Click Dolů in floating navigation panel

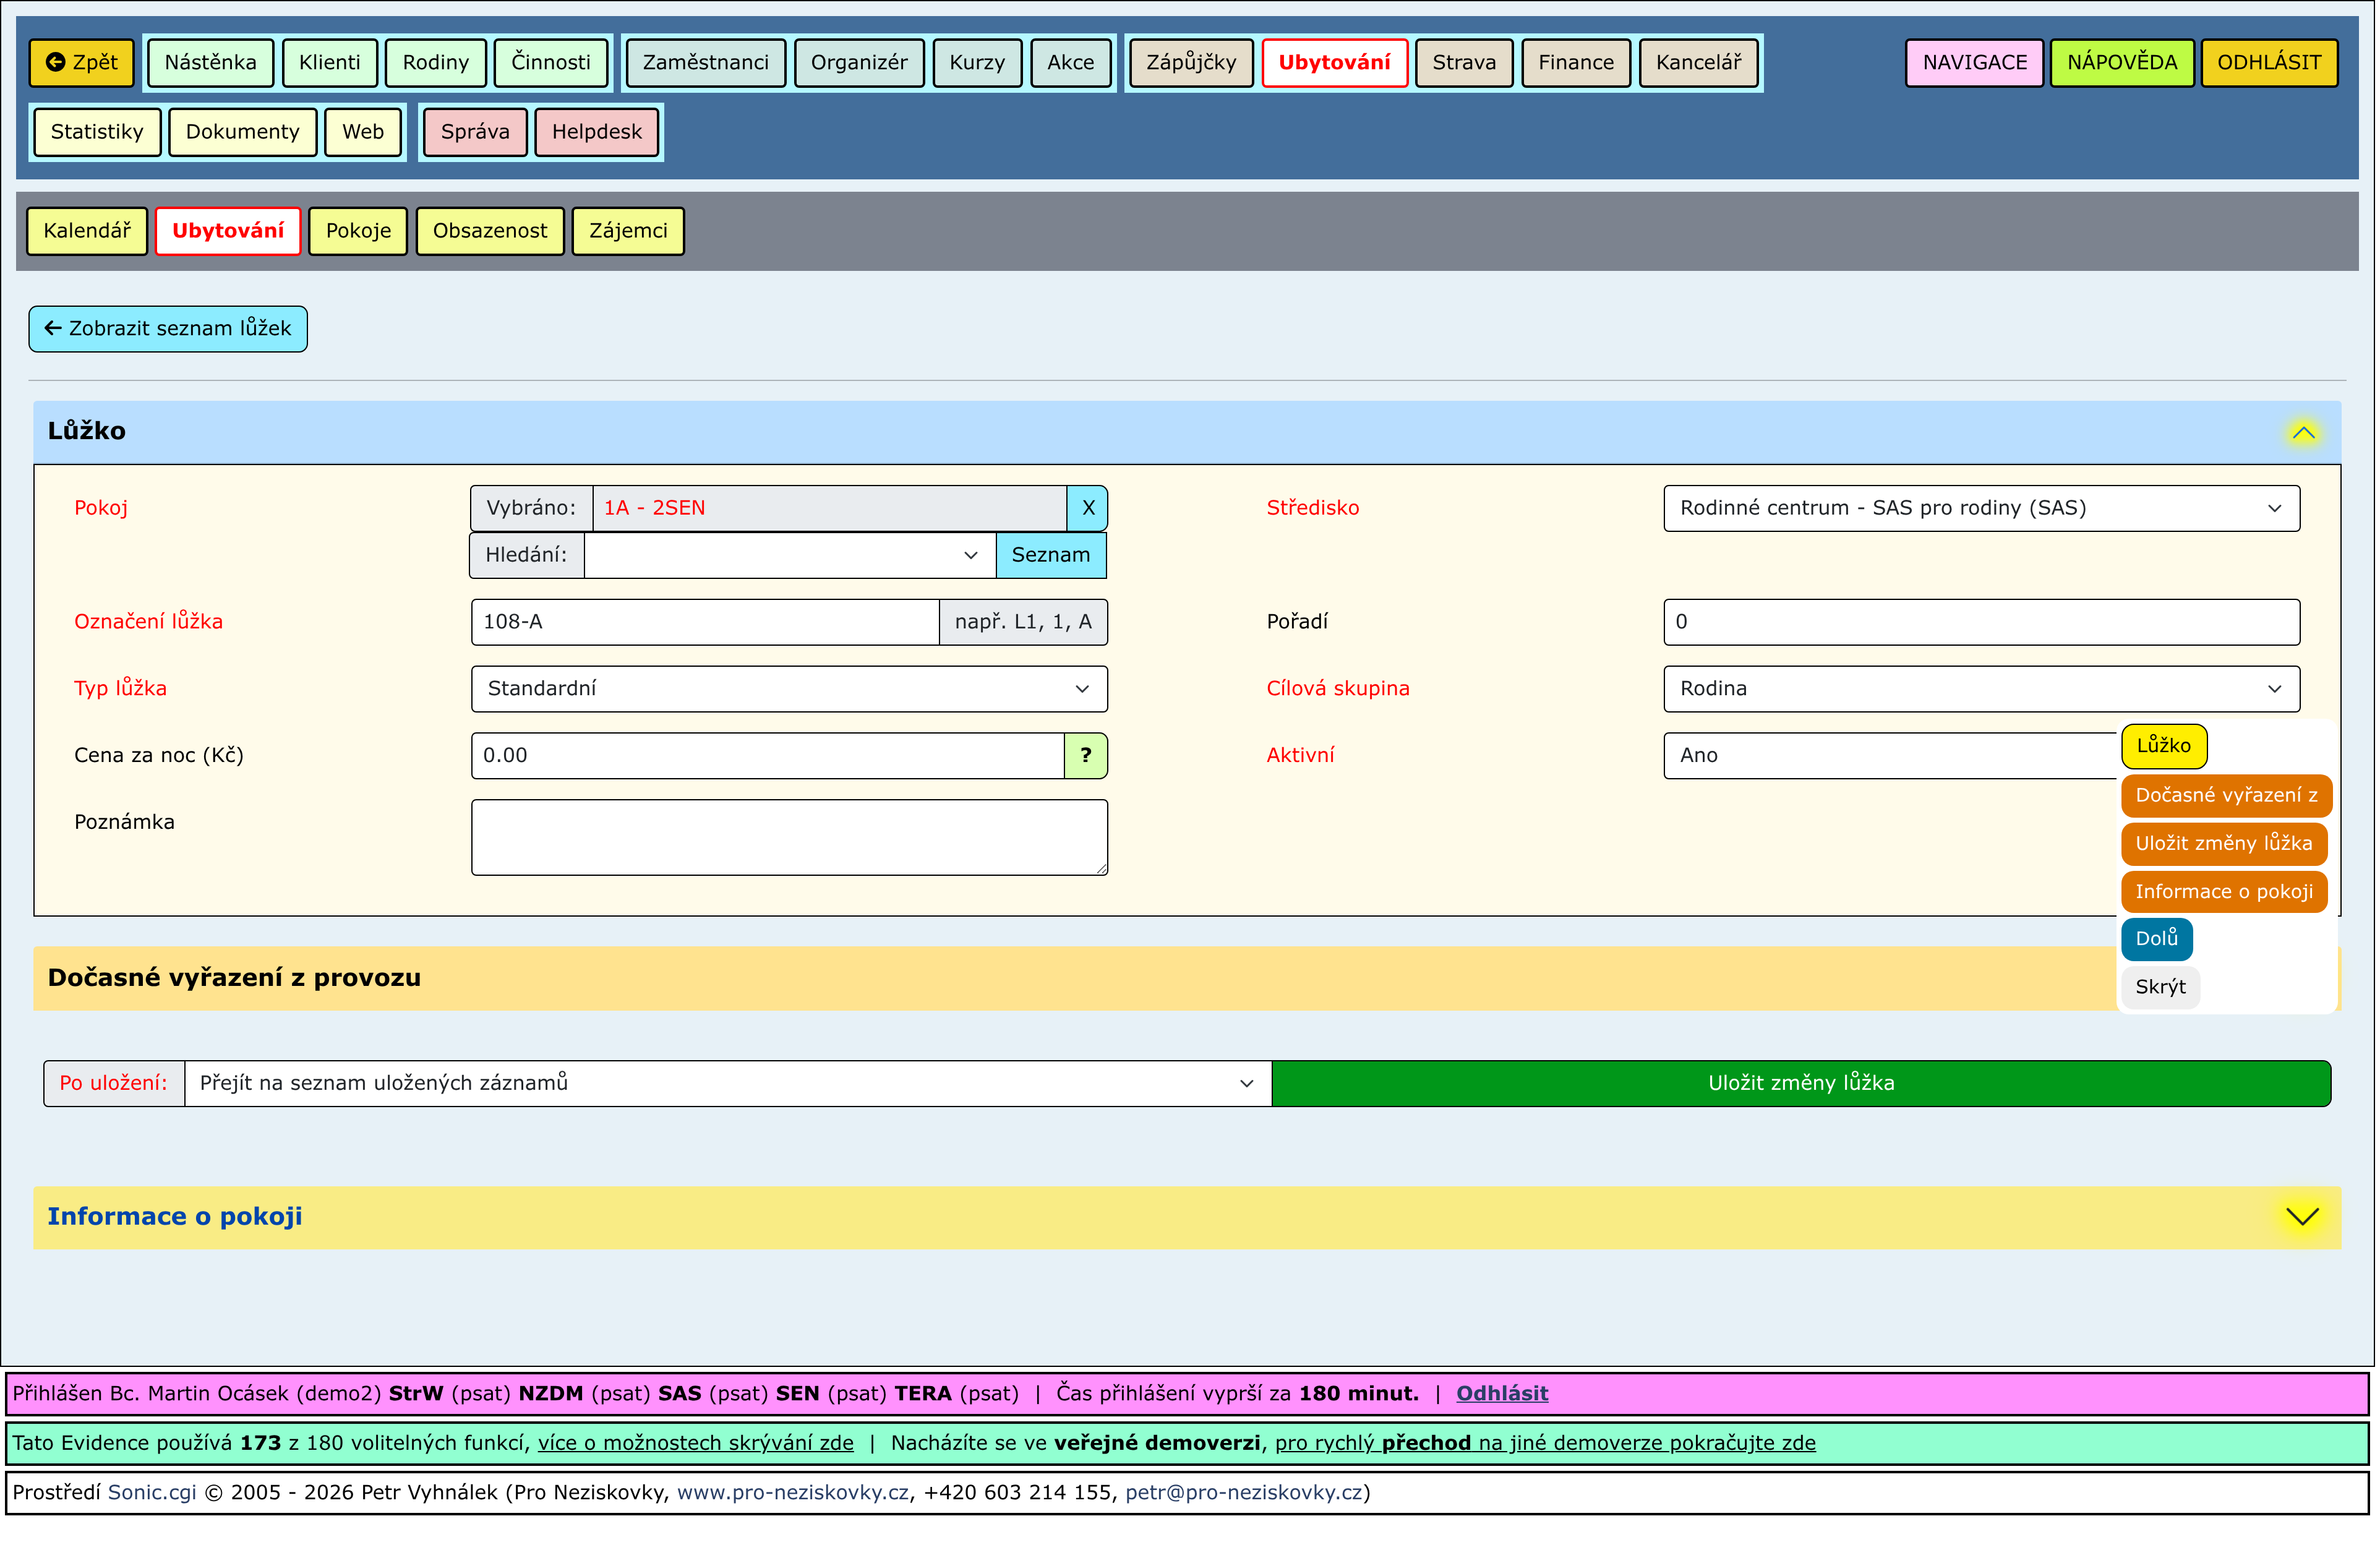point(2156,939)
